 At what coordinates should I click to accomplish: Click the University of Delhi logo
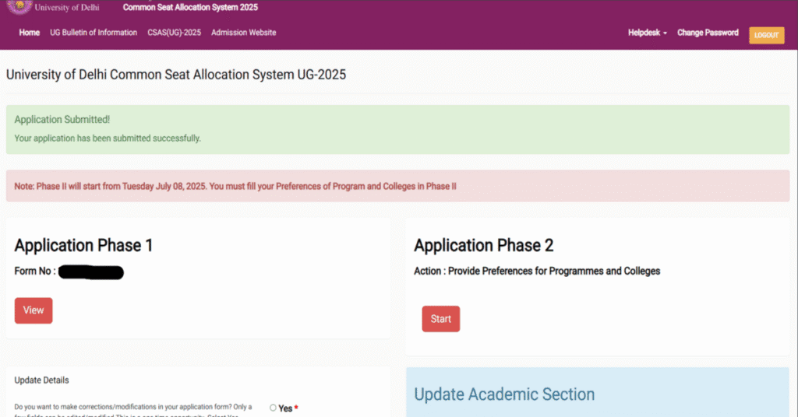pos(19,6)
